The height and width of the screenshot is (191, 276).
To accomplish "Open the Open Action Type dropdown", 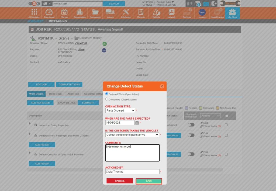I will (x=120, y=110).
